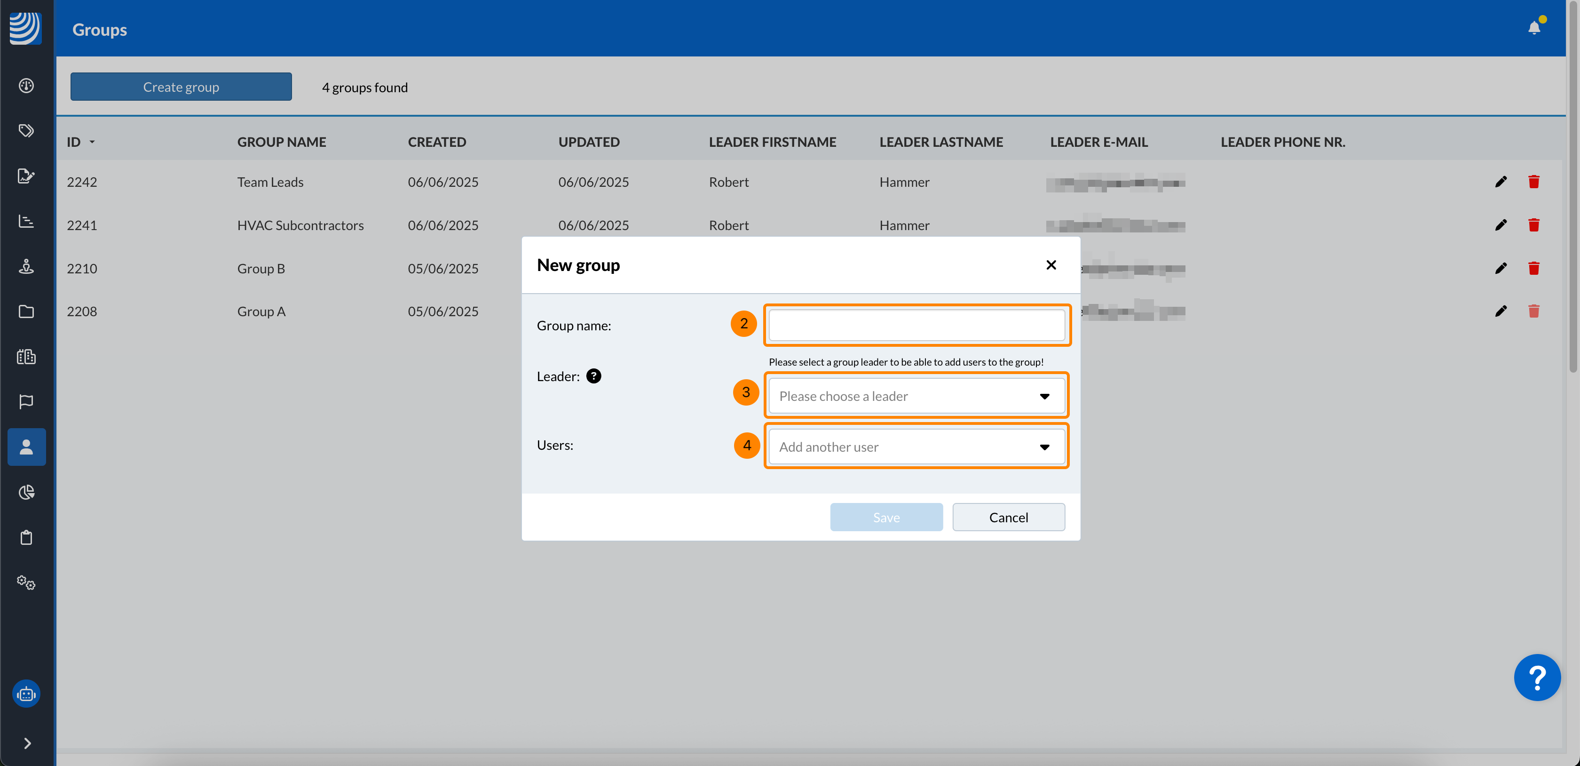Screen dimensions: 1580x766
Task: Open the flag icon in sidebar
Action: (26, 401)
